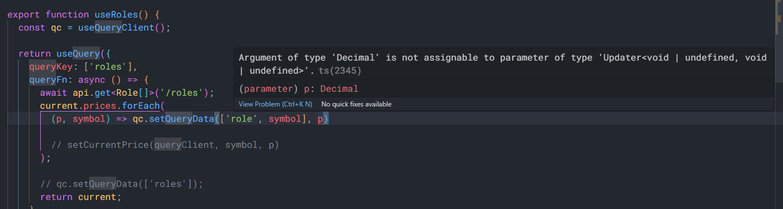Screen dimensions: 783x209
Task: Click the 'No quick fixes available' text
Action: (x=356, y=104)
